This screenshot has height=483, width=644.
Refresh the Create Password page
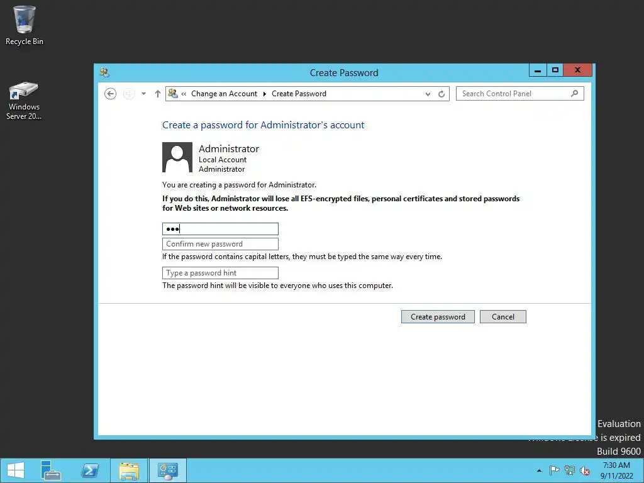(x=441, y=94)
